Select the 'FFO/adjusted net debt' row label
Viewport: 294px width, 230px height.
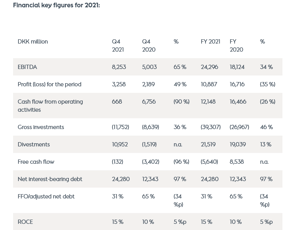coord(46,196)
